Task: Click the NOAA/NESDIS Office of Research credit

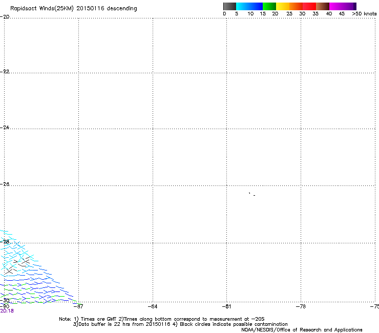Action: (x=302, y=330)
